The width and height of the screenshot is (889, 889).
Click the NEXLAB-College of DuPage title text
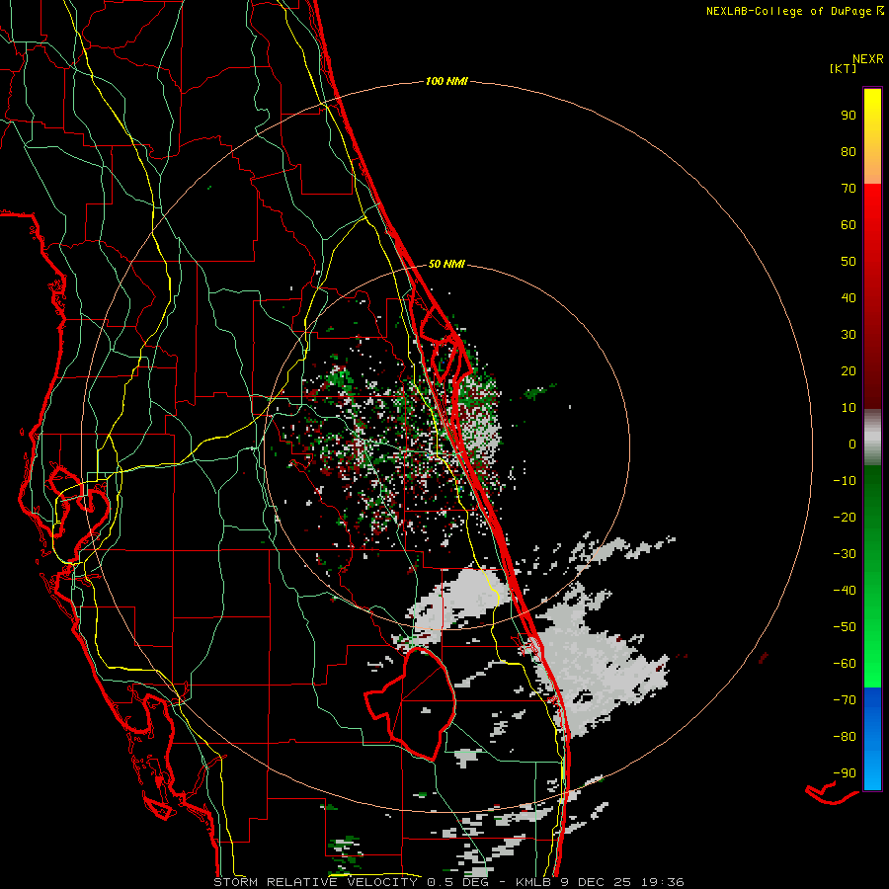(788, 11)
